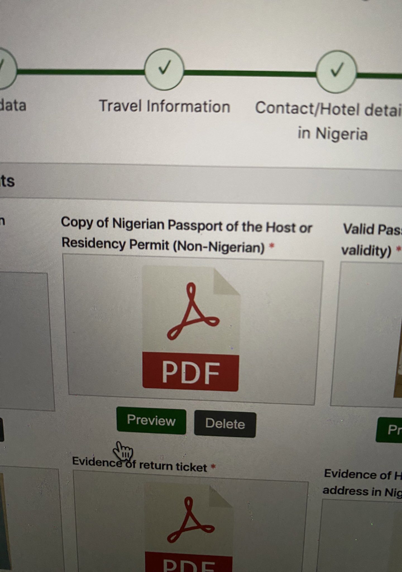Click the Contact/Hotel details step checkmark circle
402x572 pixels.
pos(337,72)
